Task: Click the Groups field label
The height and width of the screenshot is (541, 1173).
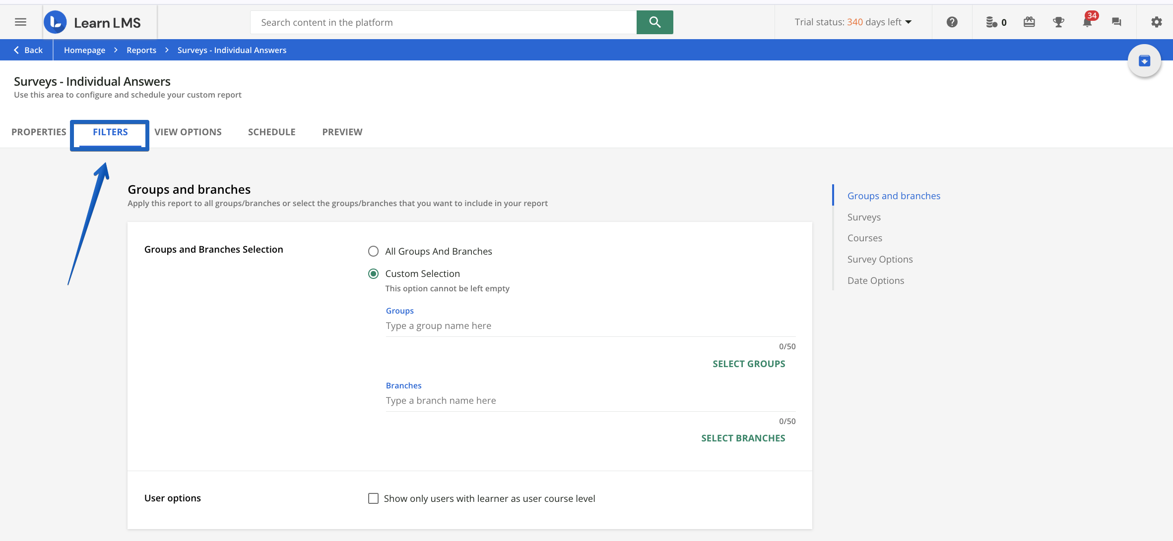Action: point(399,311)
